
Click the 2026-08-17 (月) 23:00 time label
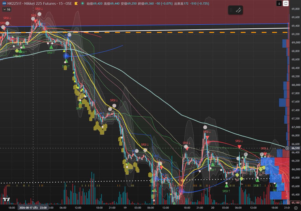(33, 208)
